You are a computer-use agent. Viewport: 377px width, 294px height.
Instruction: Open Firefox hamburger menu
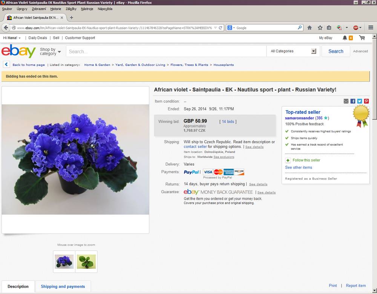(371, 27)
